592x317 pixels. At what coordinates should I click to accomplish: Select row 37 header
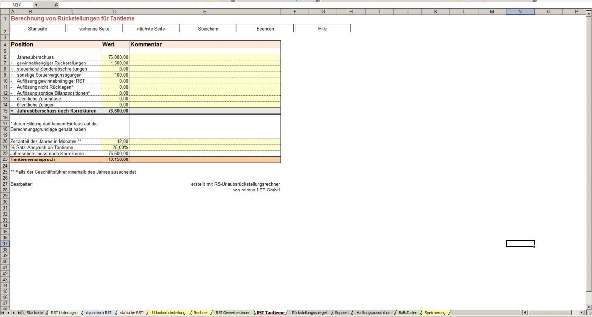[4, 244]
